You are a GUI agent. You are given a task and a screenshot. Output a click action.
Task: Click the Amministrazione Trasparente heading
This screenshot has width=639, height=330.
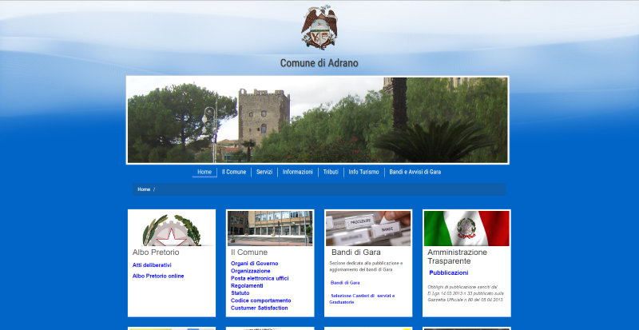(x=457, y=256)
